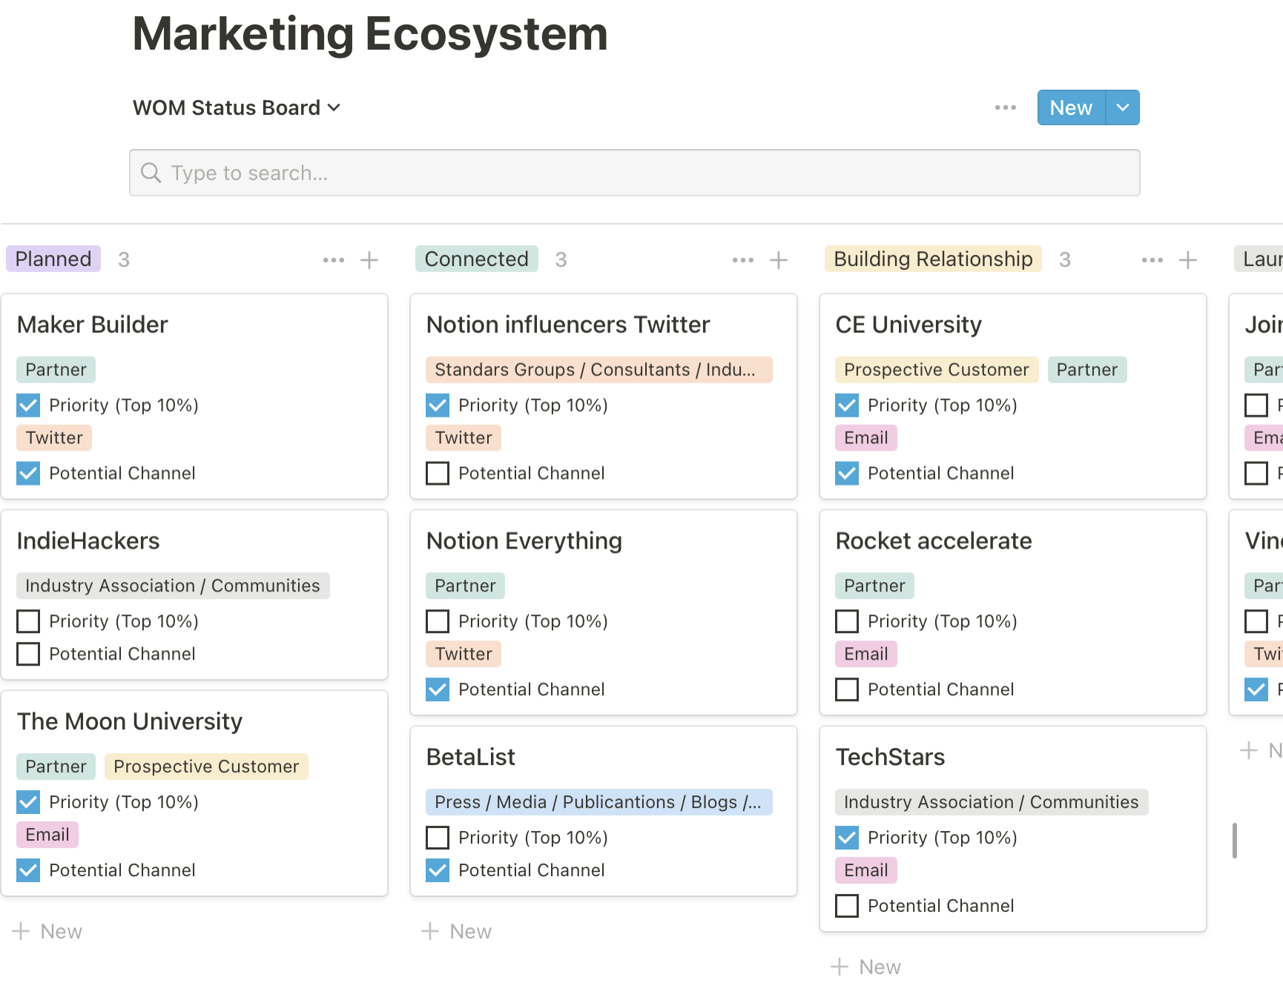1283x1000 pixels.
Task: Click Prospective Customer tag on CE University card
Action: click(937, 369)
